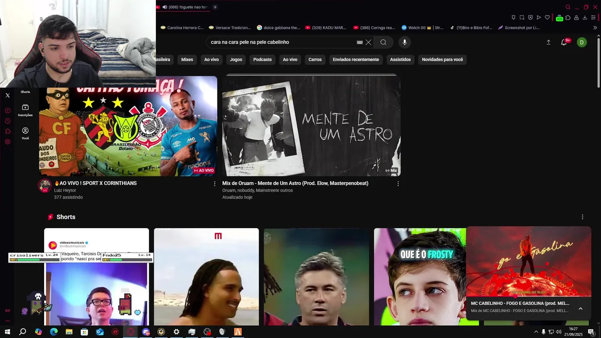Screen dimensions: 601x338
Task: Click MC Cabelinho Fogo e Gasolina miniplayer video
Action: [x=528, y=262]
